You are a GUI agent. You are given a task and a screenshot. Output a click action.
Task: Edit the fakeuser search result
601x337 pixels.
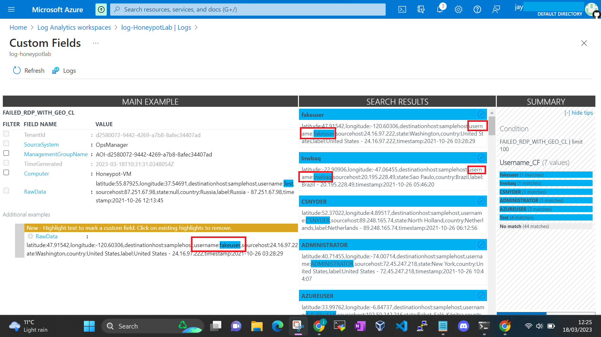coord(481,114)
